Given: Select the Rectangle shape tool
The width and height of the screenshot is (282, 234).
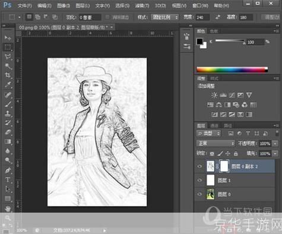Looking at the screenshot, I should click(x=8, y=198).
